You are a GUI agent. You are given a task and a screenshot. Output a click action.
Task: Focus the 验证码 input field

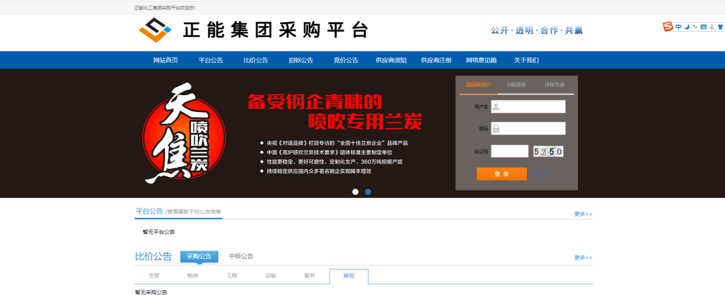tap(510, 151)
